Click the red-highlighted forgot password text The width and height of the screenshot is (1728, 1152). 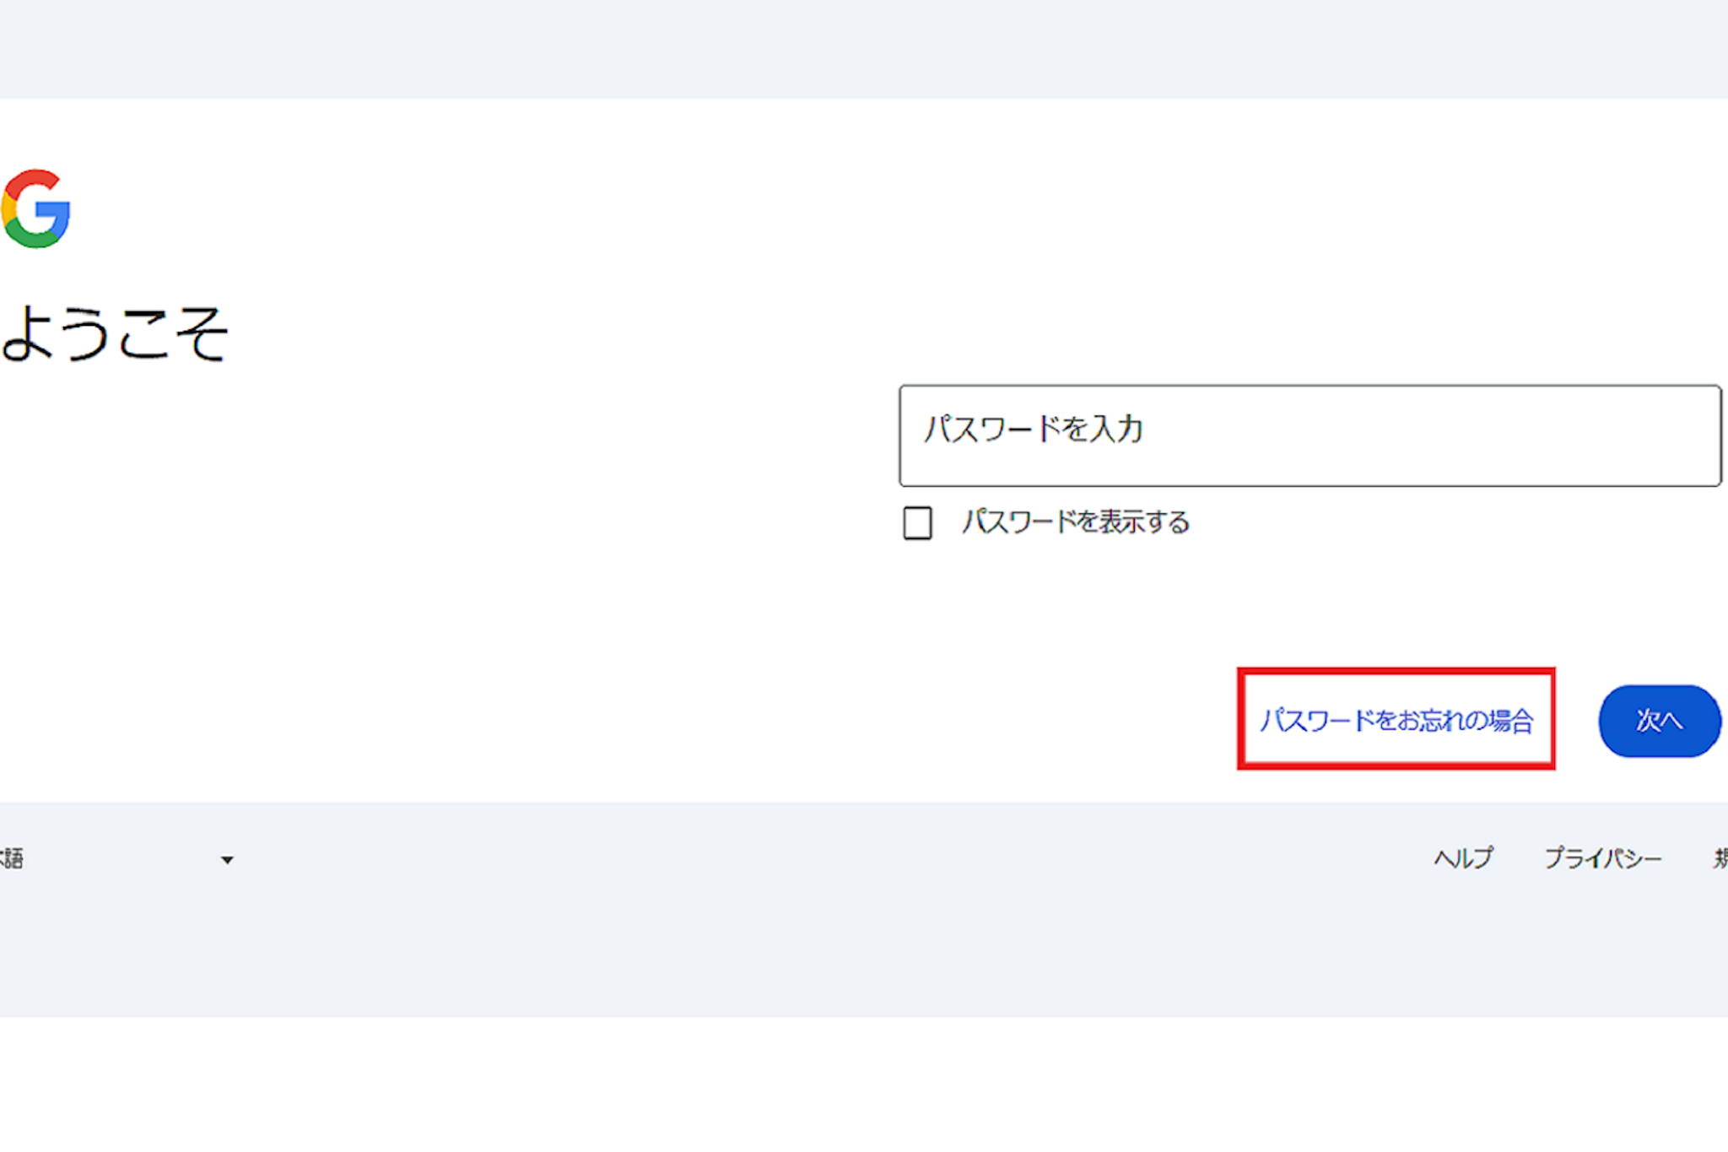click(x=1396, y=721)
